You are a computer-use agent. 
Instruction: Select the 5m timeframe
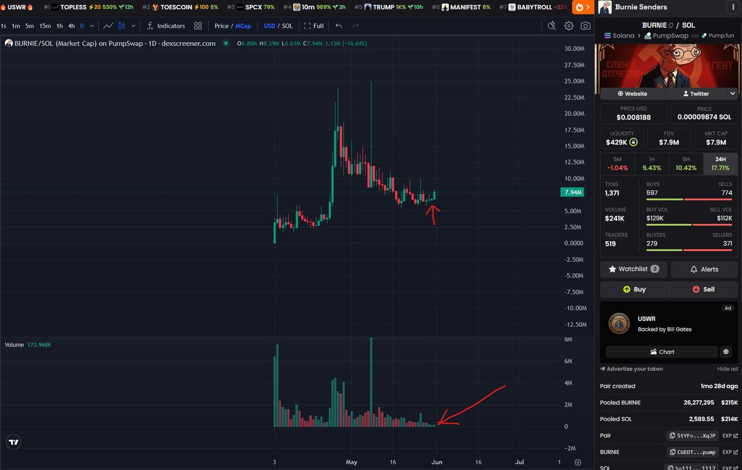(x=30, y=26)
